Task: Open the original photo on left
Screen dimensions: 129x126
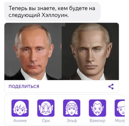Action: tap(33, 51)
